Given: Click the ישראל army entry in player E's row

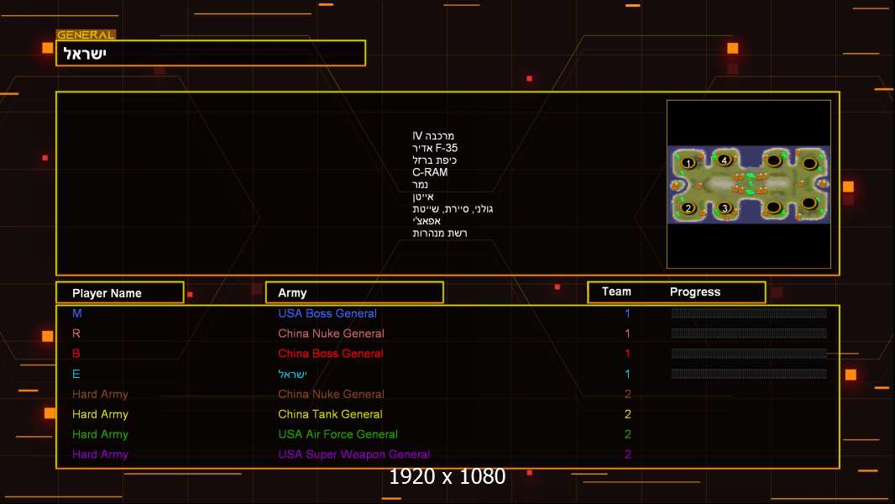Looking at the screenshot, I should 292,374.
